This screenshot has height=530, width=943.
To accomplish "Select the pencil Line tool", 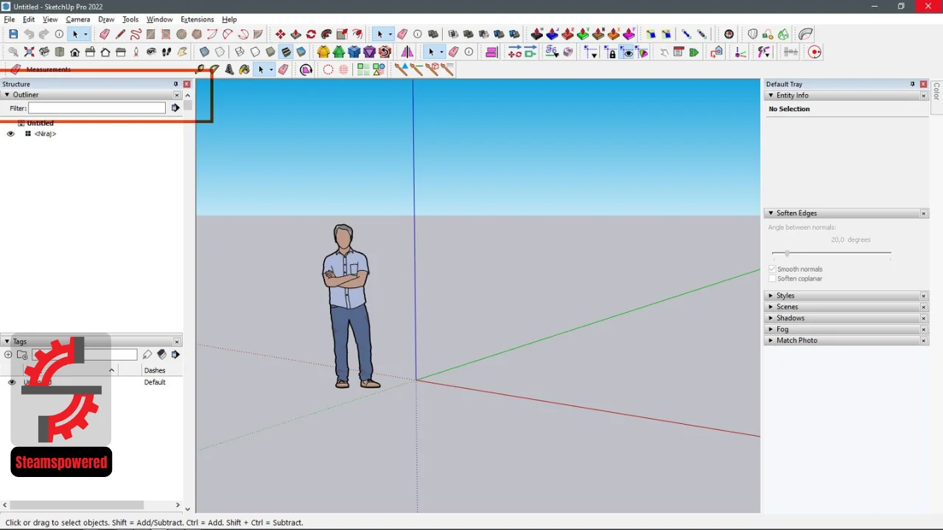I will (x=120, y=34).
